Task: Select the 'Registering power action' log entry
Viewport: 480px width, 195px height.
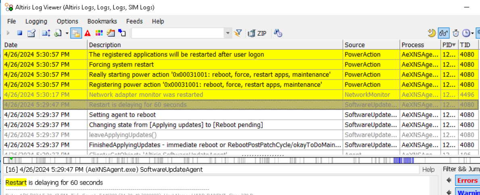Action: click(241, 84)
